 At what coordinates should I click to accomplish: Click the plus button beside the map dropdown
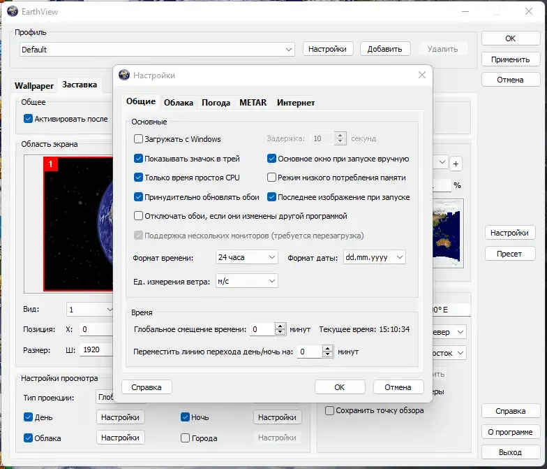pyautogui.click(x=456, y=164)
